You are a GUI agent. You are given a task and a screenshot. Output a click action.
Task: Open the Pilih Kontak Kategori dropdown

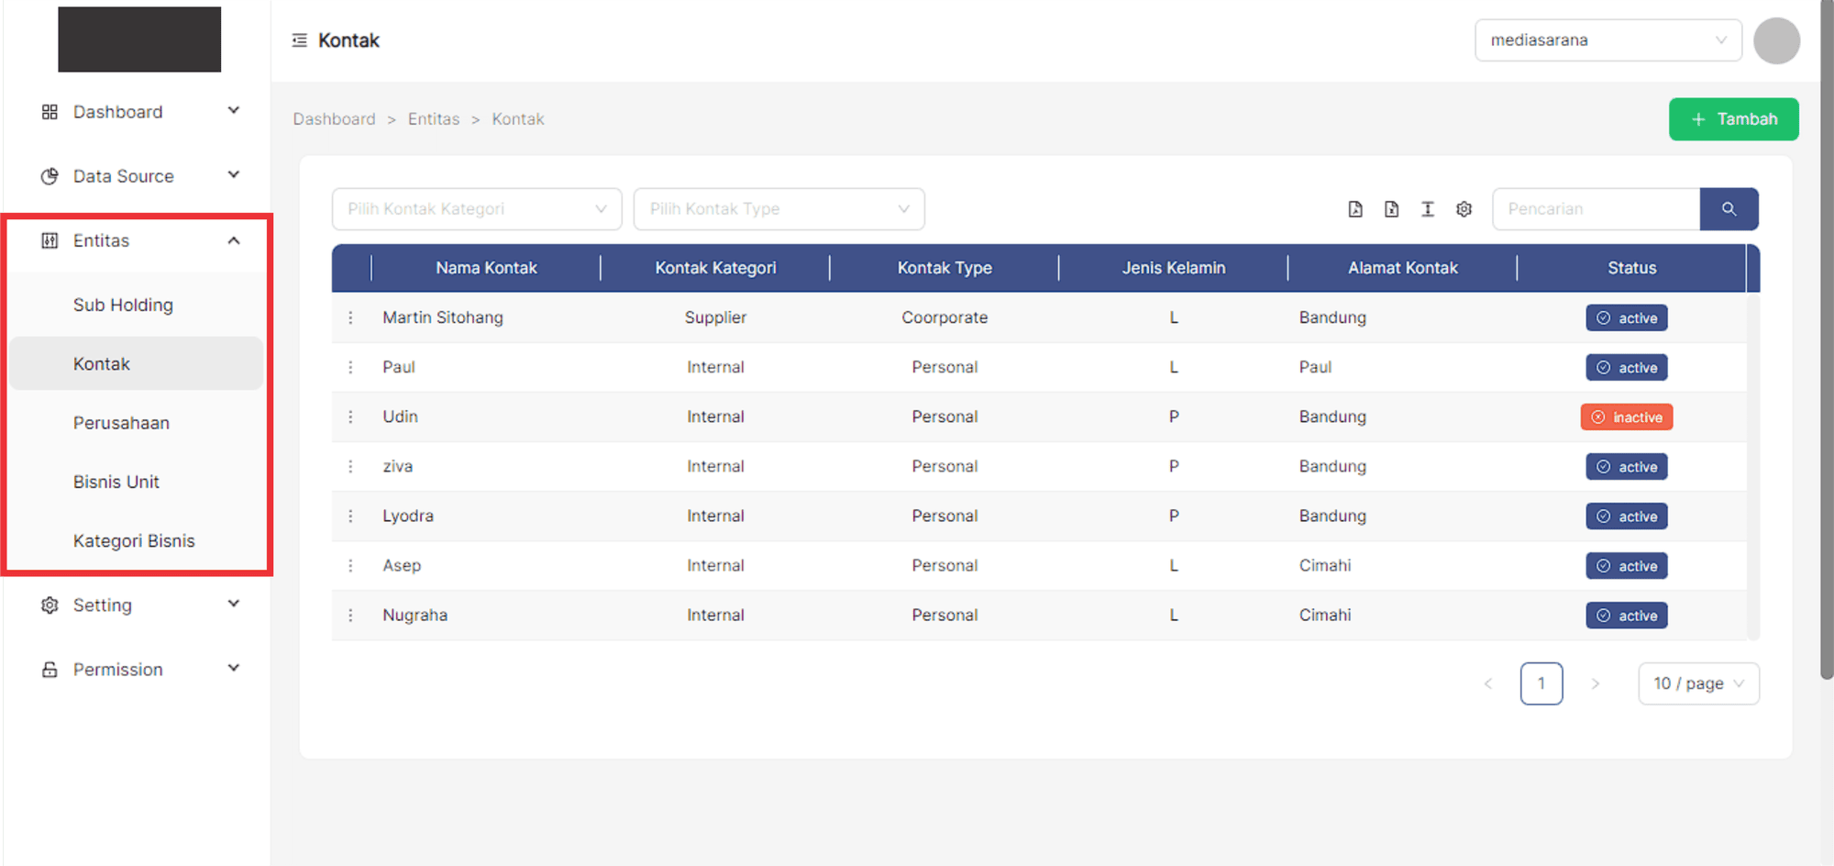(x=476, y=209)
